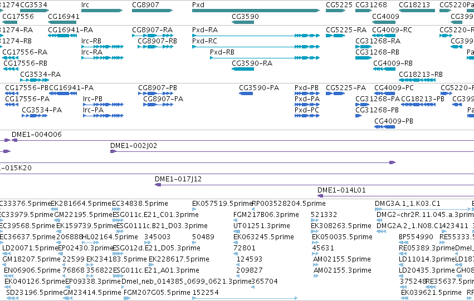Select the CG5225-RA transcript label
This screenshot has width=474, height=301.
(x=346, y=30)
